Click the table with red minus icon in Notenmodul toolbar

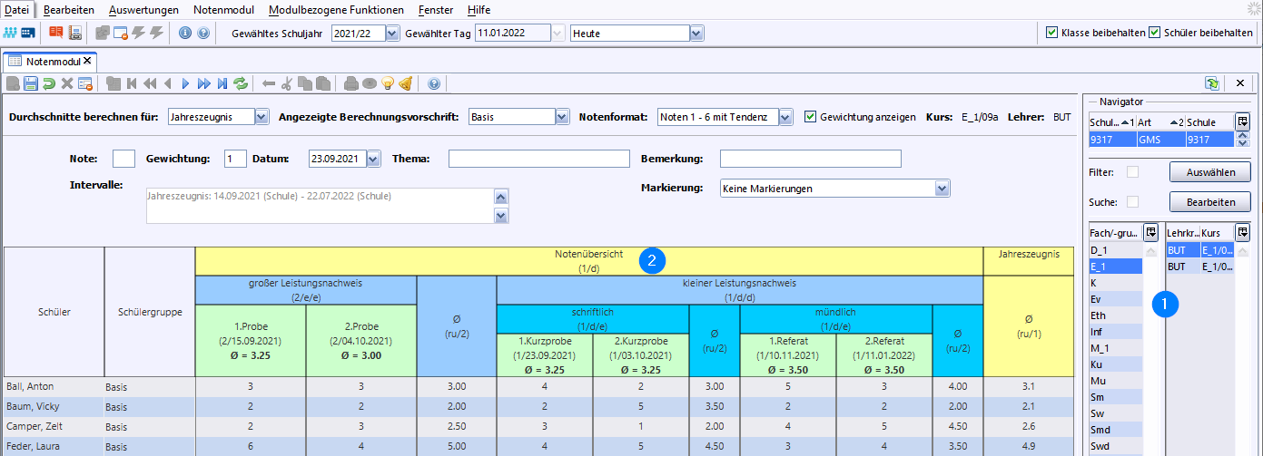pos(85,83)
